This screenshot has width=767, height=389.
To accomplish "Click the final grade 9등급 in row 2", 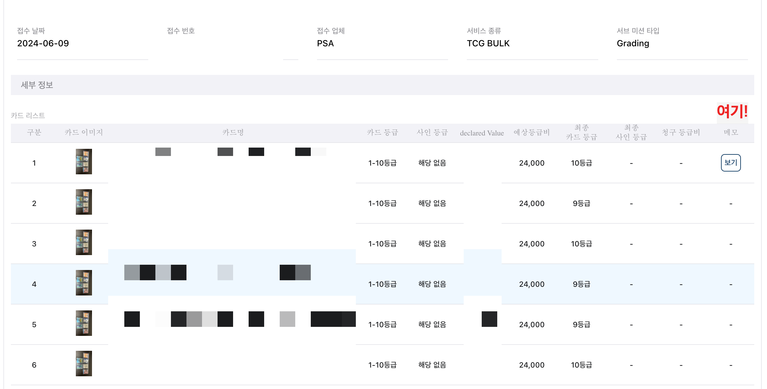I will 581,204.
